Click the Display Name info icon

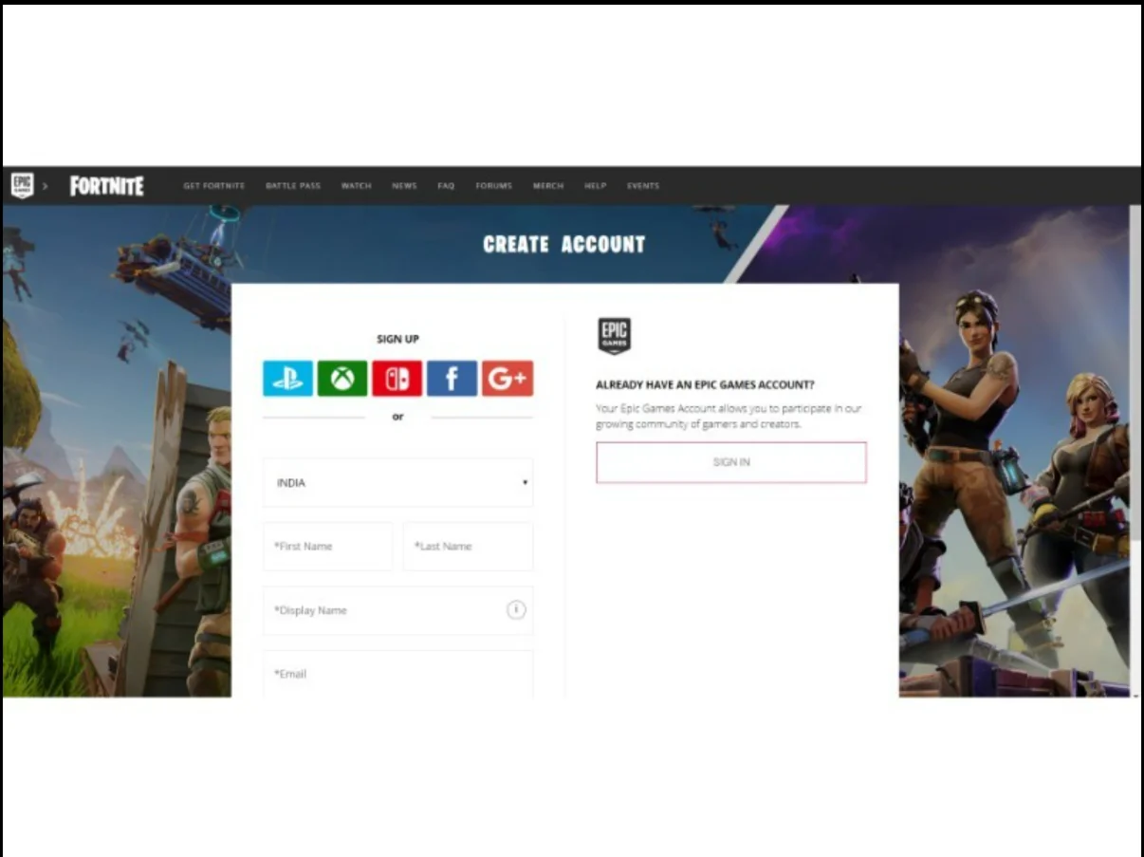(x=516, y=610)
